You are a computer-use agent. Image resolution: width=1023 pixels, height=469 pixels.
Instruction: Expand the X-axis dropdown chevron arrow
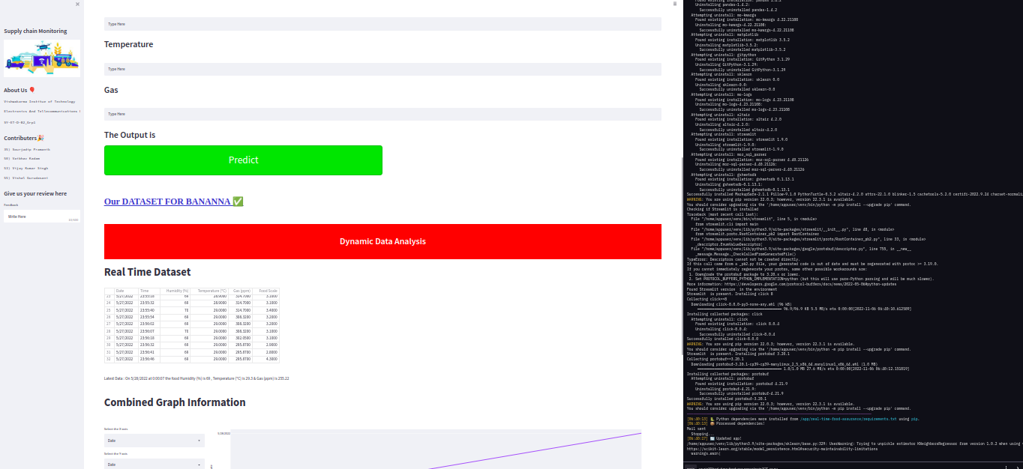click(x=198, y=441)
